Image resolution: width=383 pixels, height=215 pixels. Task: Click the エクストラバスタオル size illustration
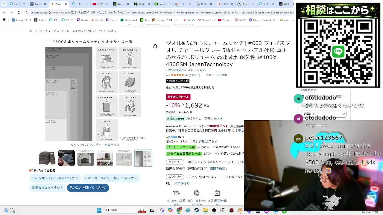click(107, 59)
